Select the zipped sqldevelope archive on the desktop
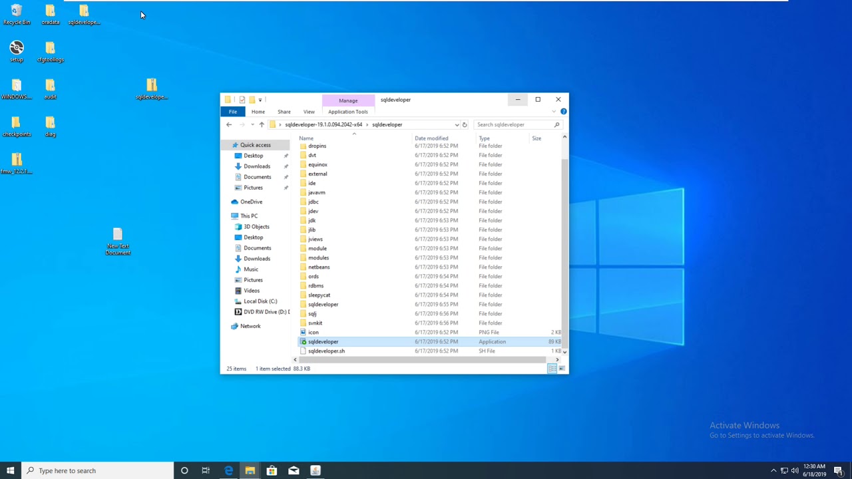The image size is (852, 479). pos(152,89)
